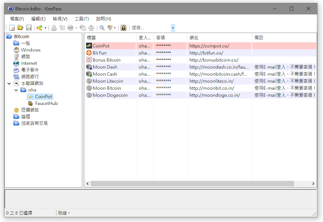
Task: Click the Bit Fun entry icon
Action: [x=89, y=52]
